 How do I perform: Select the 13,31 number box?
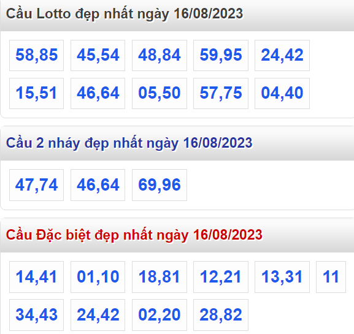point(282,277)
